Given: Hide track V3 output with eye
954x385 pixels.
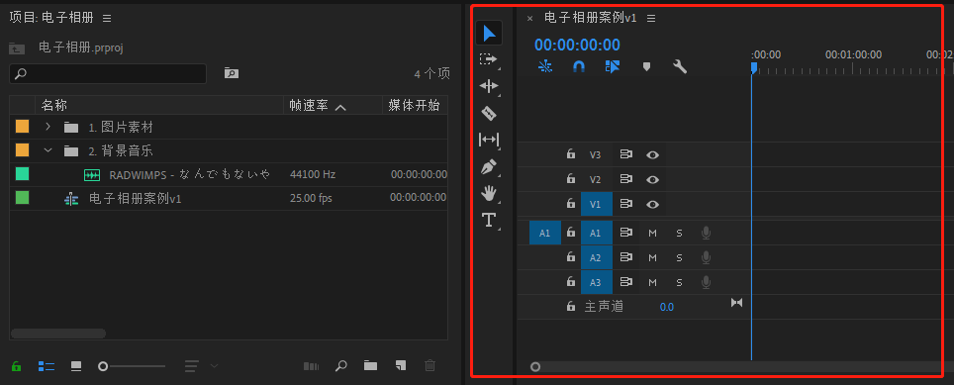Looking at the screenshot, I should tap(653, 155).
